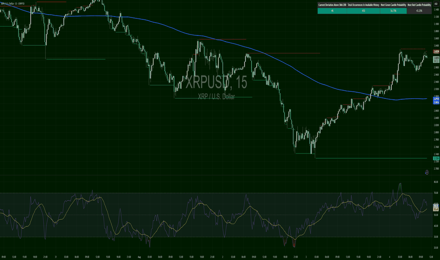Screen dimensions: 440x260
Task: Click the blue SMA 200 price label on axis
Action: (436, 101)
